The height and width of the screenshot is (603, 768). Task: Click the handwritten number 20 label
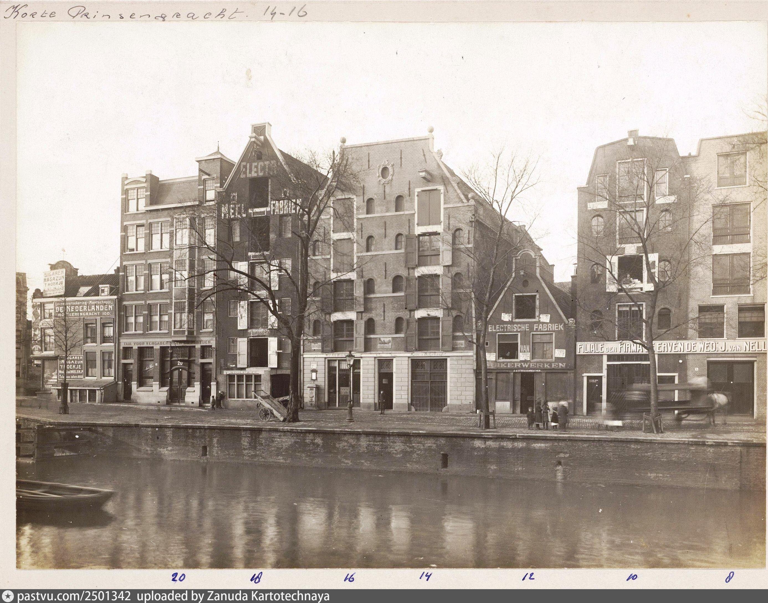click(178, 577)
